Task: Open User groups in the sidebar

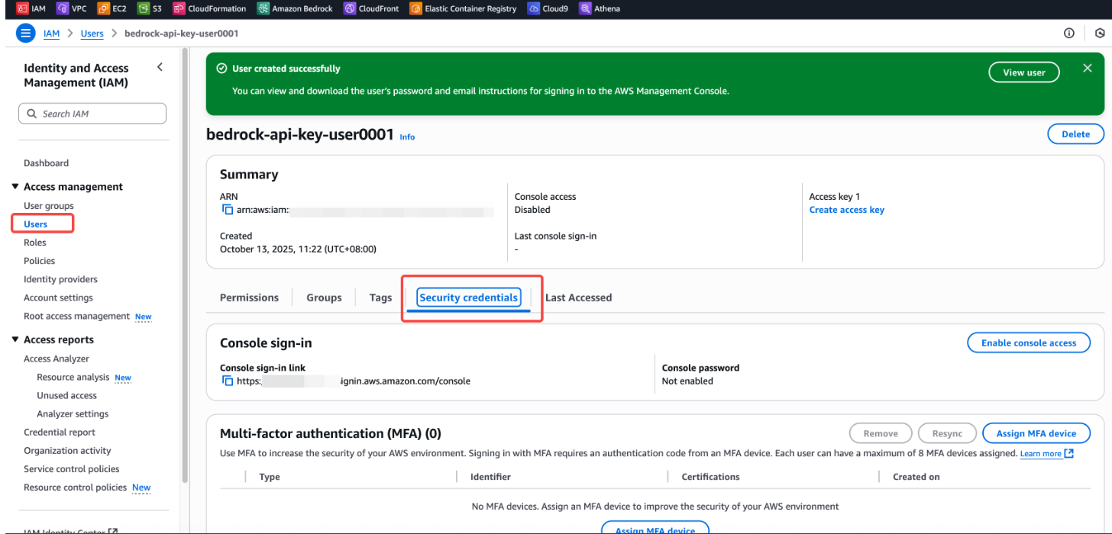Action: coord(49,206)
